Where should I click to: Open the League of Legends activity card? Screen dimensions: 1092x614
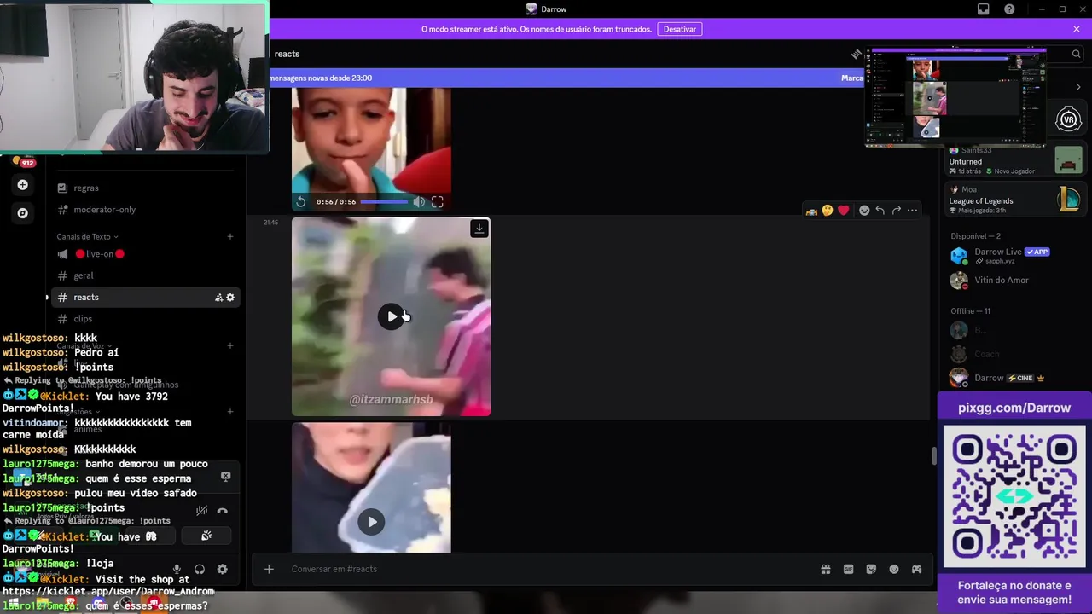click(x=1015, y=200)
